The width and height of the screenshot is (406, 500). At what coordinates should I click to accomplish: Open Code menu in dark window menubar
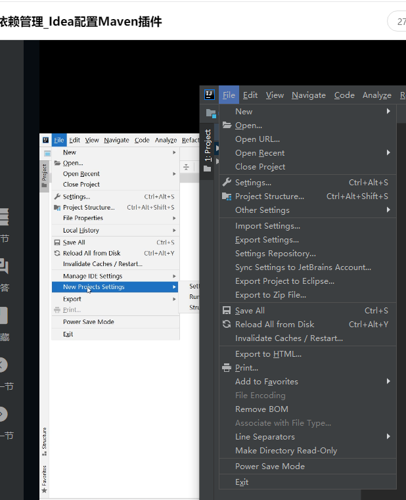344,95
